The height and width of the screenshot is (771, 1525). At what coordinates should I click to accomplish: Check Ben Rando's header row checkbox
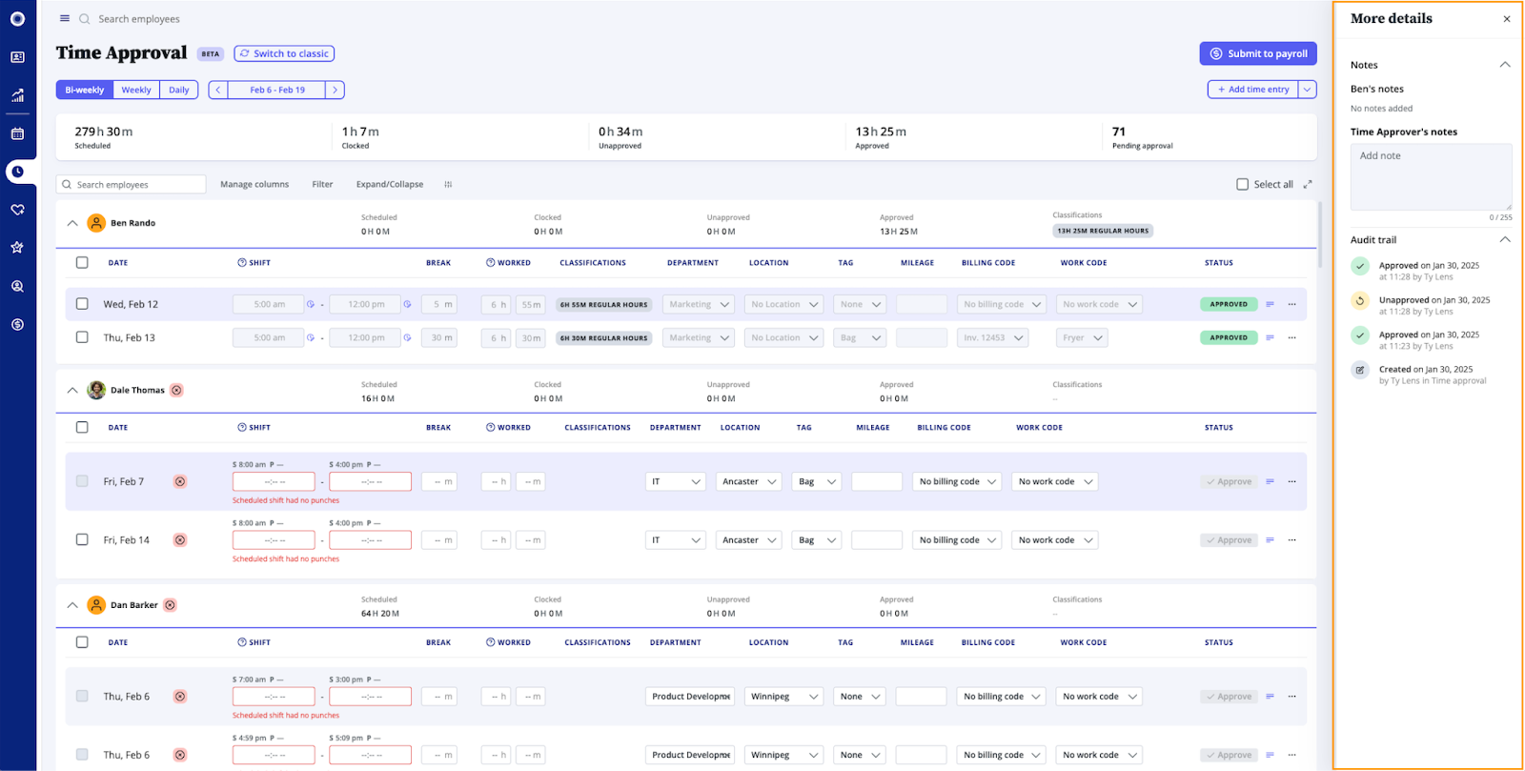point(82,263)
